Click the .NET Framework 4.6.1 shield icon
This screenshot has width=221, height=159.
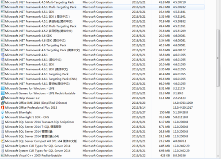3,55
